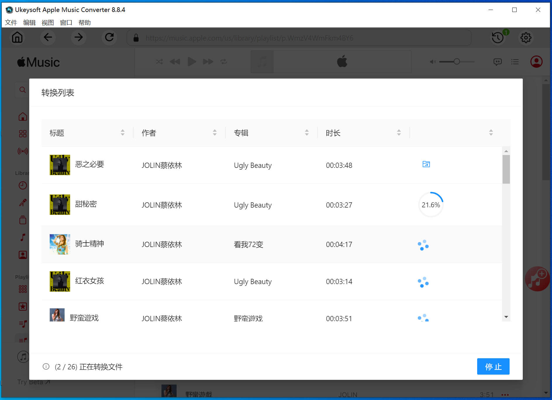The image size is (552, 400).
Task: Select the 甜秘密 song title
Action: tap(86, 204)
